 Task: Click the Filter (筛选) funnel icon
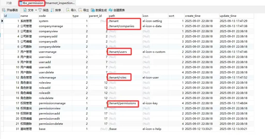coord(40,10)
